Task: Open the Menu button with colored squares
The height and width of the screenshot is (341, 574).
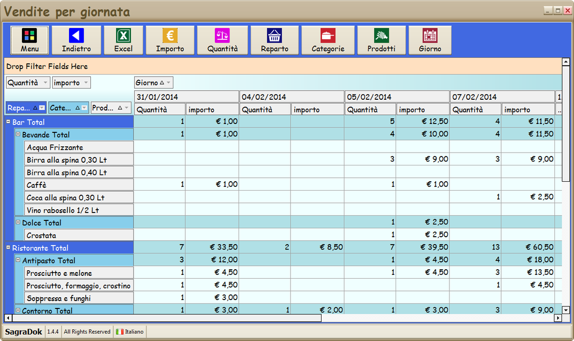Action: pyautogui.click(x=29, y=40)
